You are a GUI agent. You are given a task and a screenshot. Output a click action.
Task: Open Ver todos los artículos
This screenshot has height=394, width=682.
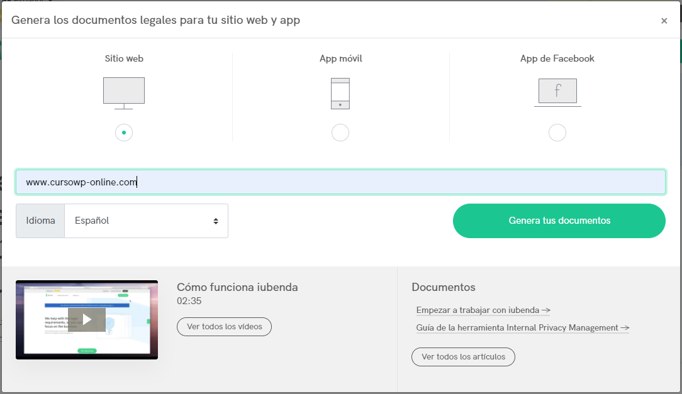[x=463, y=357]
